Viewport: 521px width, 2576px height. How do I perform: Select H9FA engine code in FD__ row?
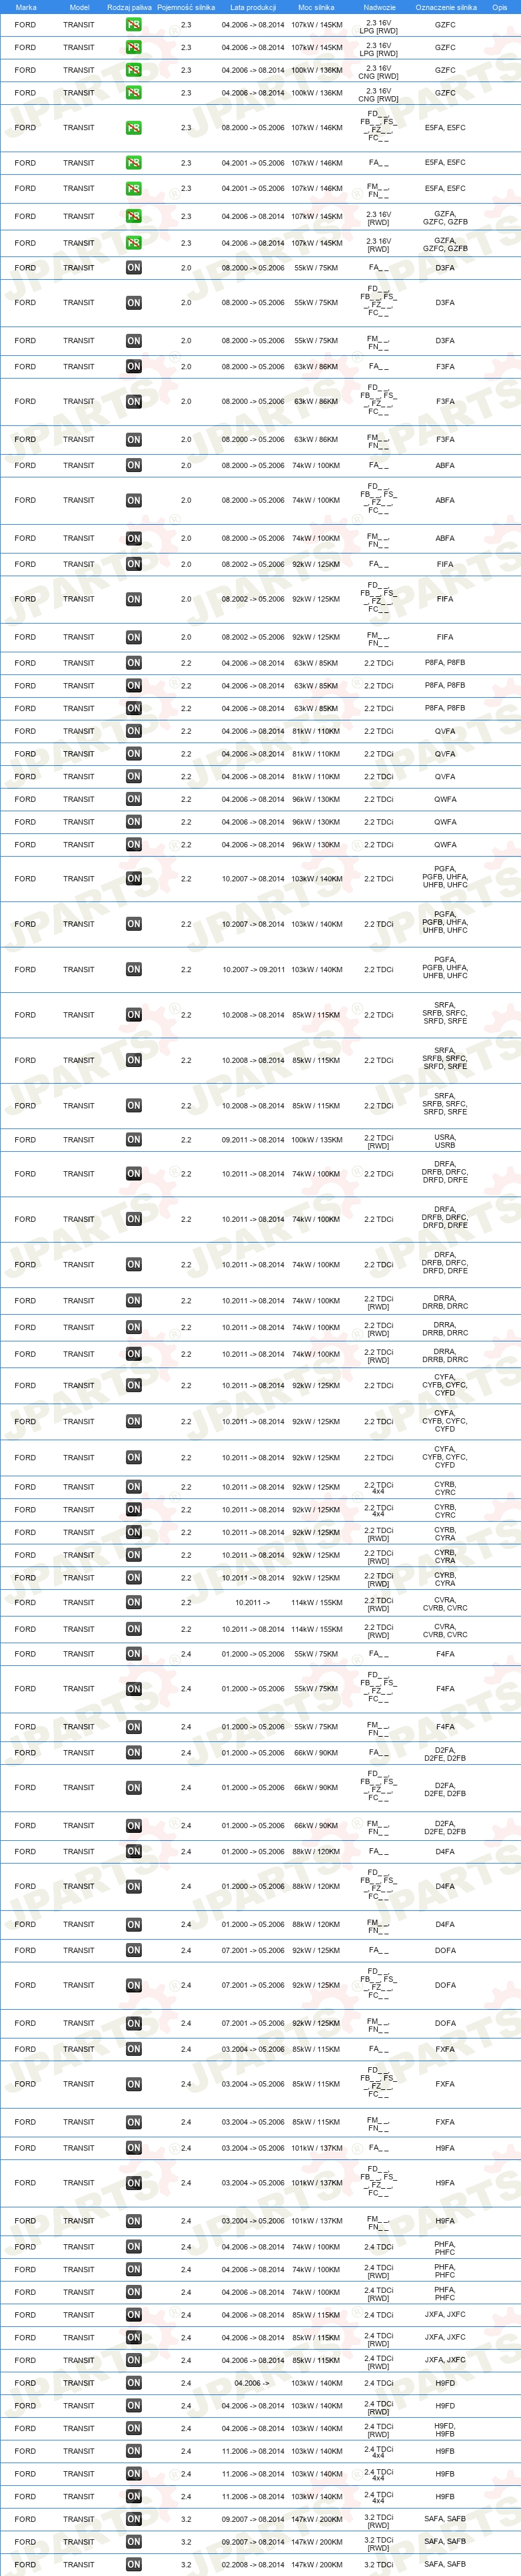point(445,2184)
